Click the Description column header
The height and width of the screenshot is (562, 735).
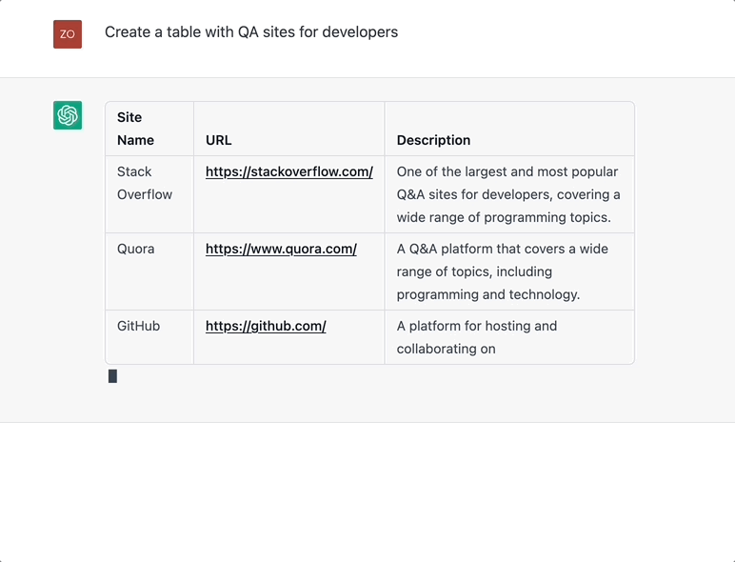(433, 140)
